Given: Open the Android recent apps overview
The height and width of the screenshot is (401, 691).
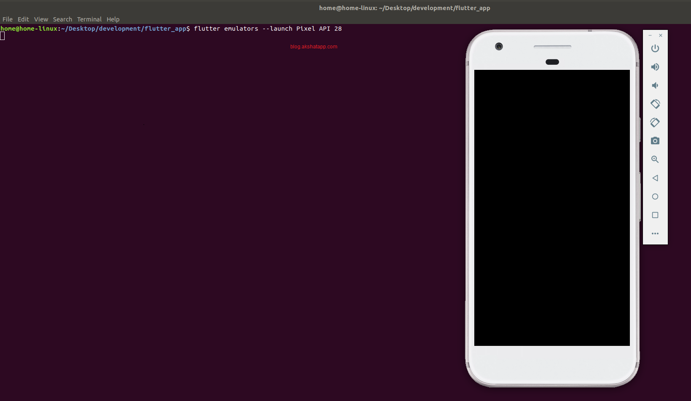Looking at the screenshot, I should 655,215.
